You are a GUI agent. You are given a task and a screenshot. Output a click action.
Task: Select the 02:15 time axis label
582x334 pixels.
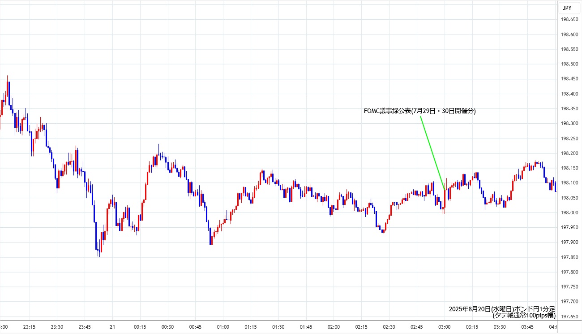click(x=362, y=327)
